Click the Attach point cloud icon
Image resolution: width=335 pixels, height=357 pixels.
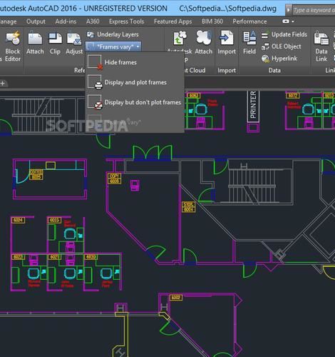(x=204, y=38)
